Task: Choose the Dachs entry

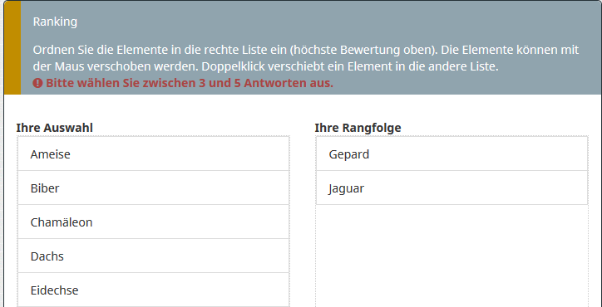Action: tap(153, 256)
